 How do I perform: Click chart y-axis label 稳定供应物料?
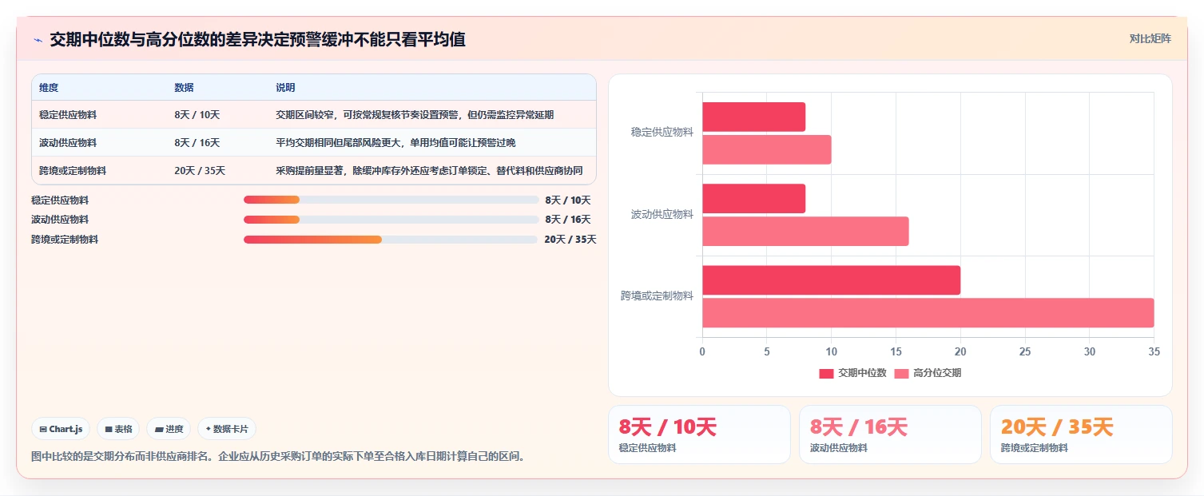tap(662, 132)
